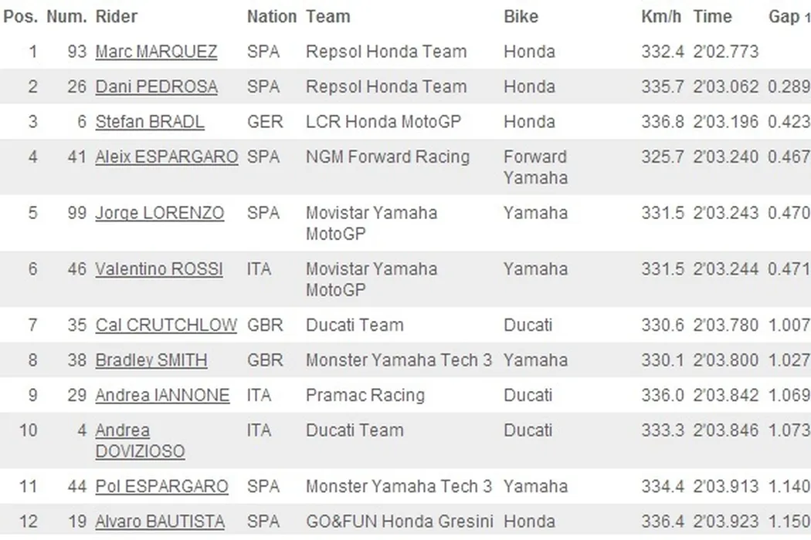
Task: Click Marquez's 2'02.773 lap time
Action: [726, 52]
